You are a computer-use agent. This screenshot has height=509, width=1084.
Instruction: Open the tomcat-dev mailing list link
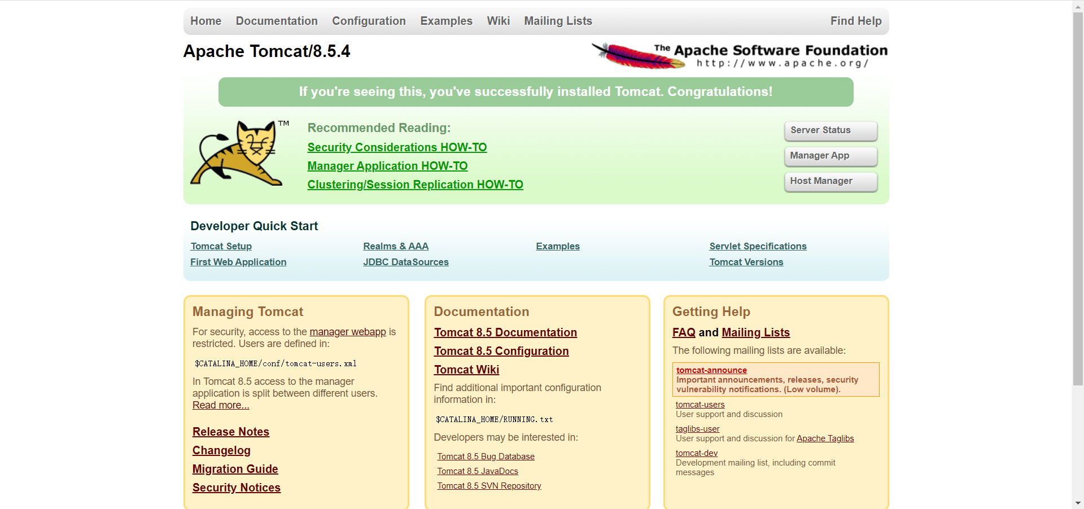pyautogui.click(x=697, y=453)
